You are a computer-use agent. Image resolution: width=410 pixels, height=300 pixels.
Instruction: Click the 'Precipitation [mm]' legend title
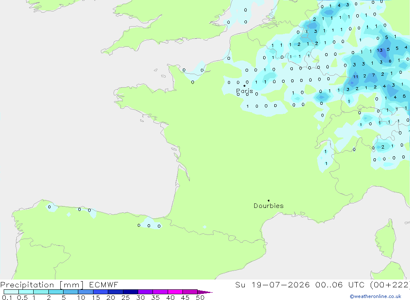[42, 285]
